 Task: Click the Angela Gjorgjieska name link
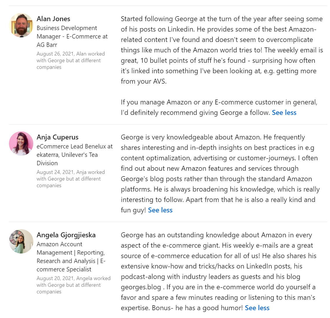tap(66, 235)
